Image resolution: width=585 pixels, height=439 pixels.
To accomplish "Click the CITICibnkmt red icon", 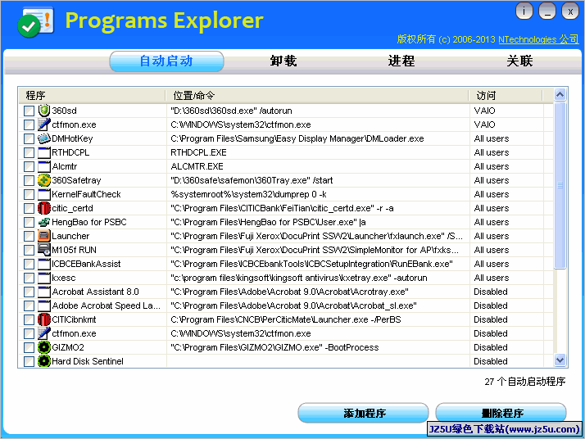I will coord(44,319).
